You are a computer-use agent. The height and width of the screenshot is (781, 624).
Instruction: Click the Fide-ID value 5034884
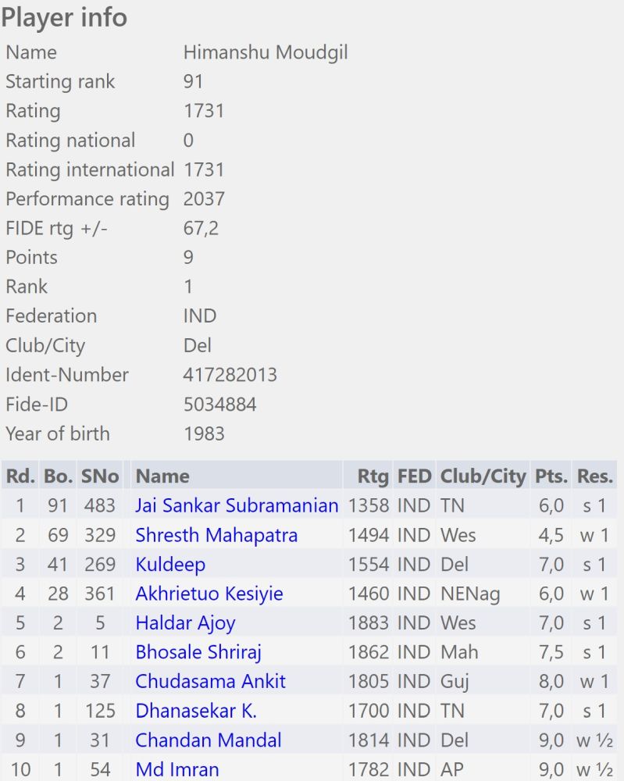(219, 405)
